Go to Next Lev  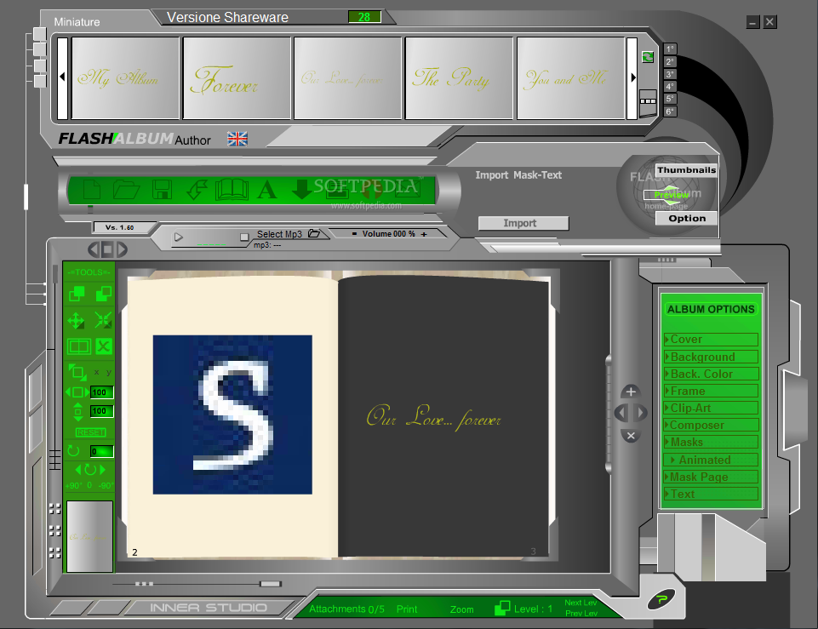581,603
